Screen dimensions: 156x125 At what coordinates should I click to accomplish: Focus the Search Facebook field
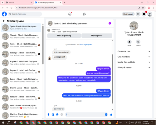click(25, 14)
